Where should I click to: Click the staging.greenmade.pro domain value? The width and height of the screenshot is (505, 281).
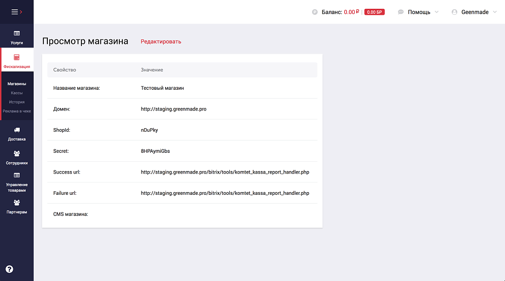coord(174,109)
